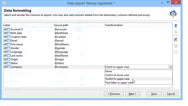Move selected column down with grey arrow
The width and height of the screenshot is (188, 106).
click(176, 32)
